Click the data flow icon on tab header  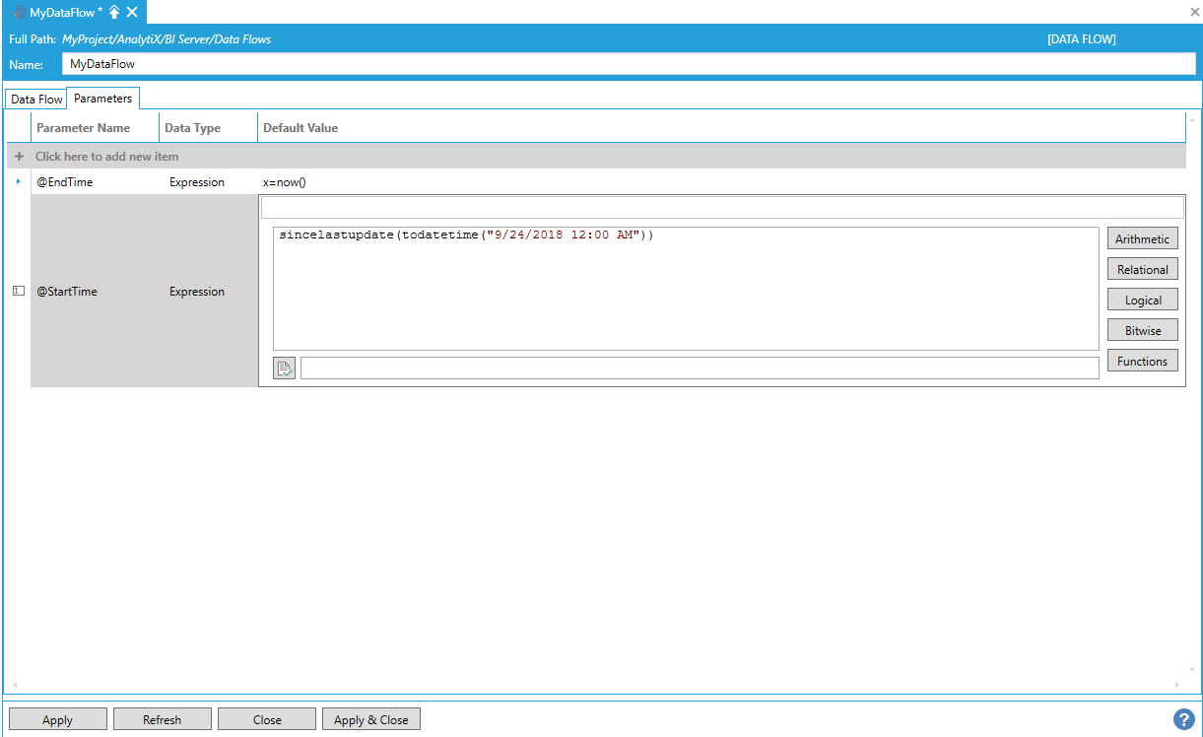point(18,12)
